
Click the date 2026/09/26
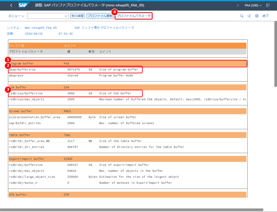(x=34, y=34)
